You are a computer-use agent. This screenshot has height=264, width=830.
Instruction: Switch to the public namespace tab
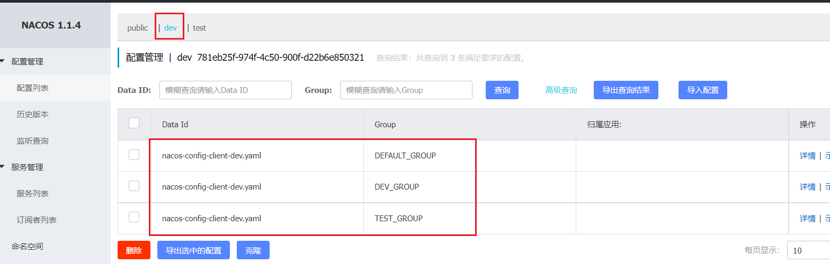[138, 28]
